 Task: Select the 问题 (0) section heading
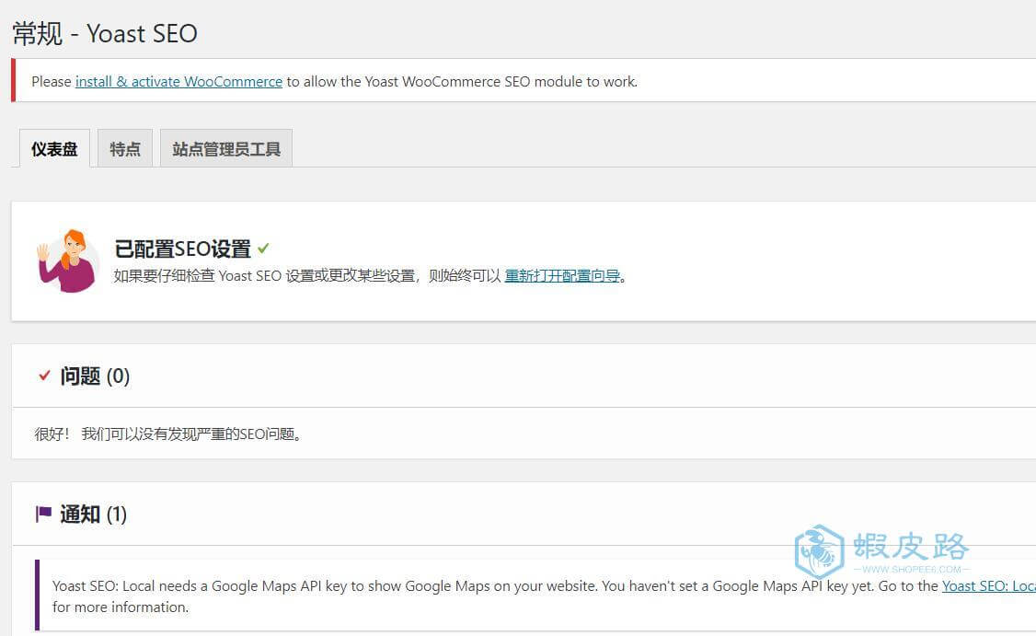pos(95,376)
